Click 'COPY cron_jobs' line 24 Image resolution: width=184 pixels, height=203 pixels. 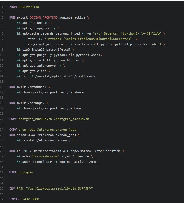42,130
